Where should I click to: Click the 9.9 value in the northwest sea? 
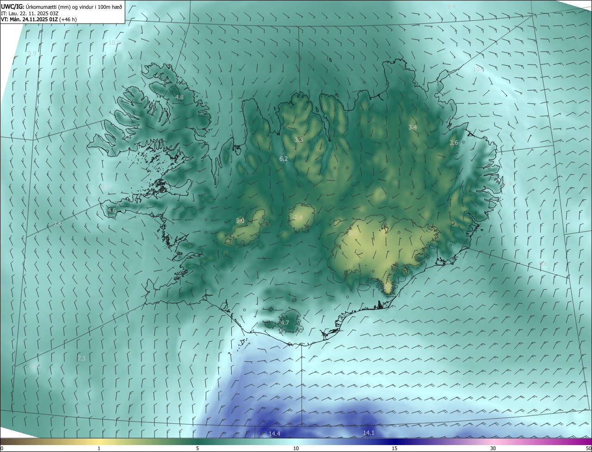point(32,54)
